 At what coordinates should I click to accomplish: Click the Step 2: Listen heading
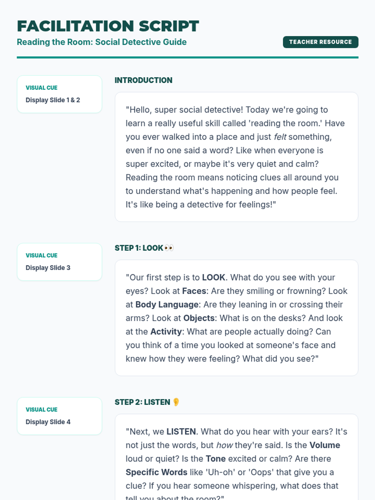pos(142,402)
